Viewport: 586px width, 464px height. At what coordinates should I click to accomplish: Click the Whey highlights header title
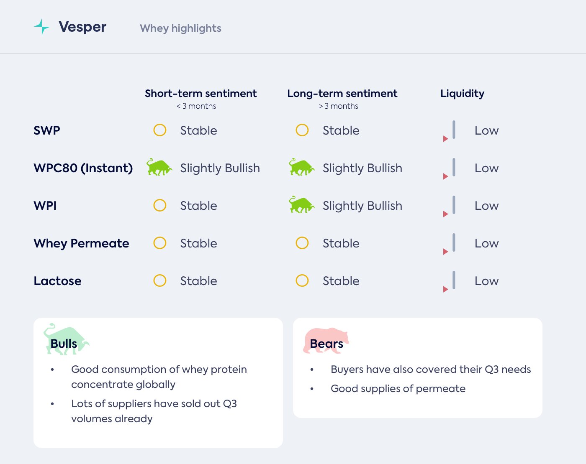click(x=180, y=28)
